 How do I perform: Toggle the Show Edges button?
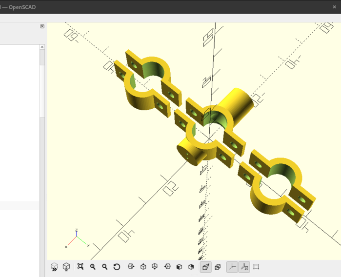257,267
